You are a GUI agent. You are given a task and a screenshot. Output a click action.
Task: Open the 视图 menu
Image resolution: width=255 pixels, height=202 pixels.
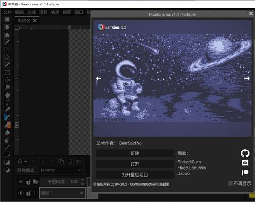click(x=67, y=12)
